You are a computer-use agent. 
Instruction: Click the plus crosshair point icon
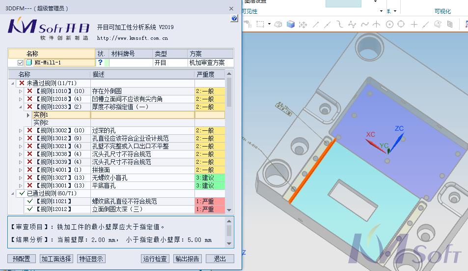click(x=414, y=24)
